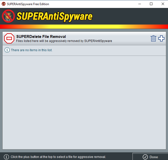The height and width of the screenshot is (160, 168).
Task: Click the app icon in the title bar
Action: coord(4,4)
